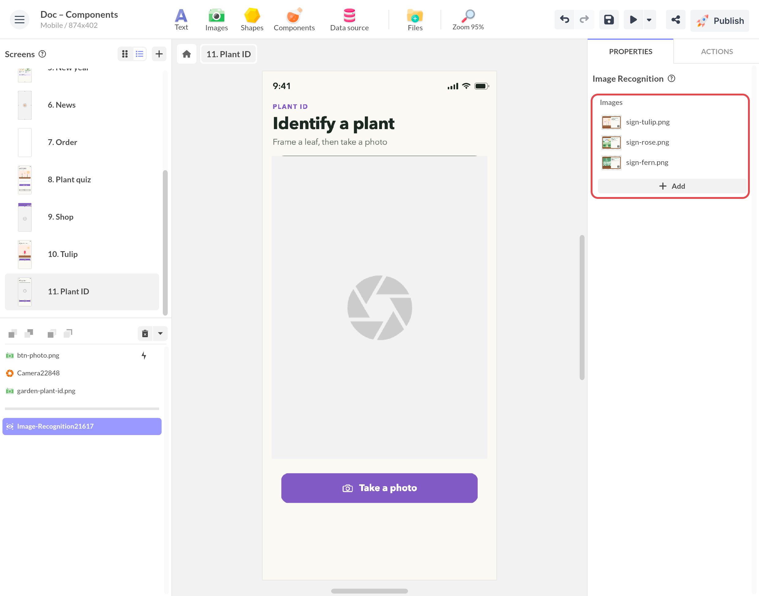
Task: Select the btn-photo.png layer
Action: (x=82, y=355)
